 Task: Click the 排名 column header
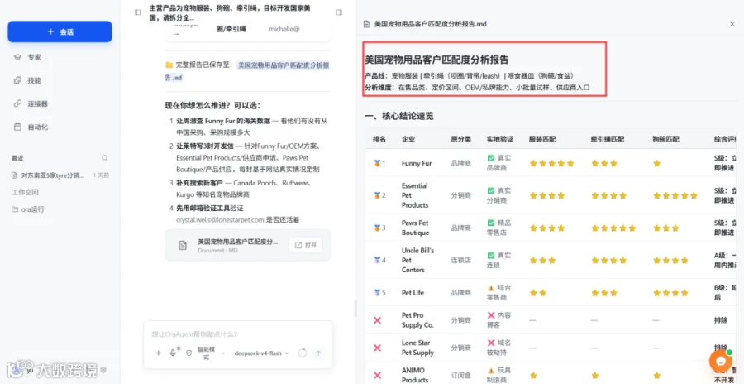(379, 139)
